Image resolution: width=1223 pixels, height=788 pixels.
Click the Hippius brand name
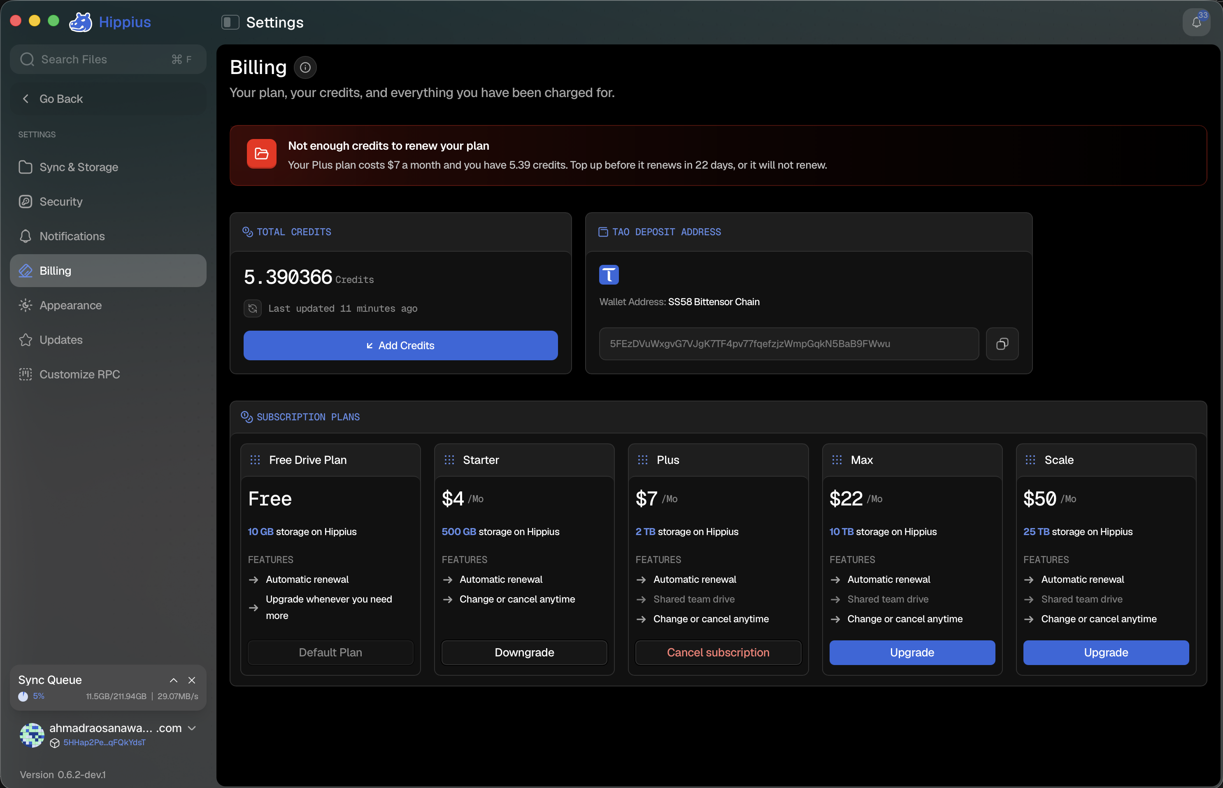pos(125,22)
